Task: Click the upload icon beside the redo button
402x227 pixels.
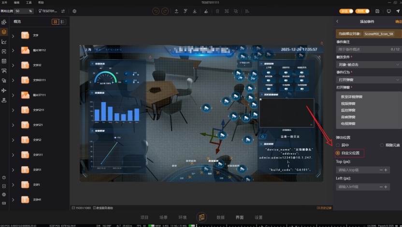Action: (x=176, y=11)
